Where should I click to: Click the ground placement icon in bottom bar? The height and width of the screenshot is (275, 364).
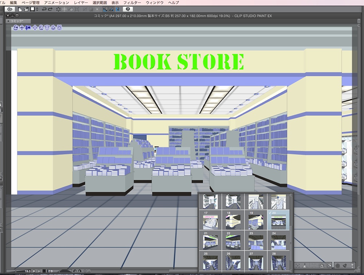coord(305,265)
